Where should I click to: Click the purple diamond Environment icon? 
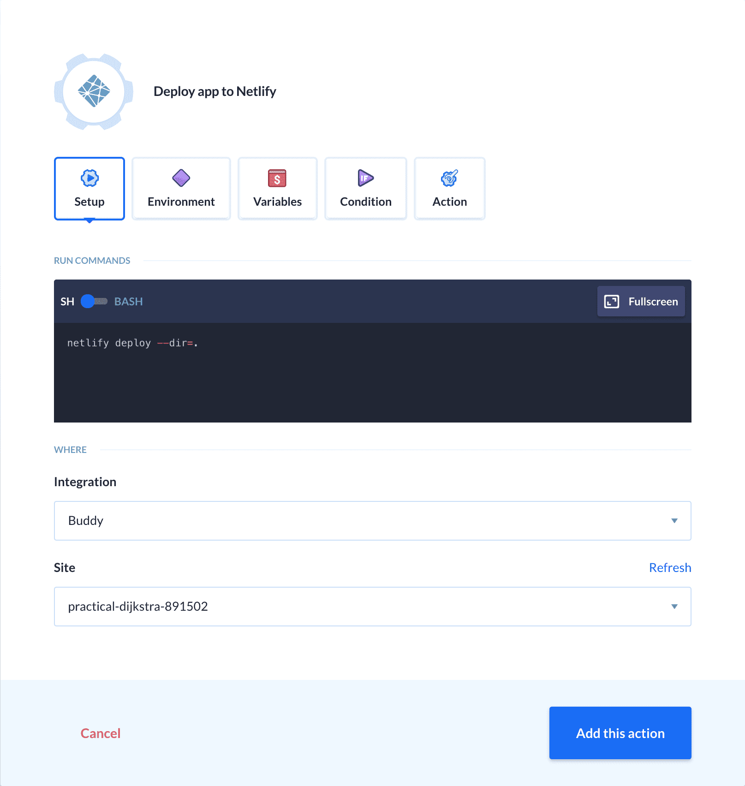pyautogui.click(x=181, y=178)
